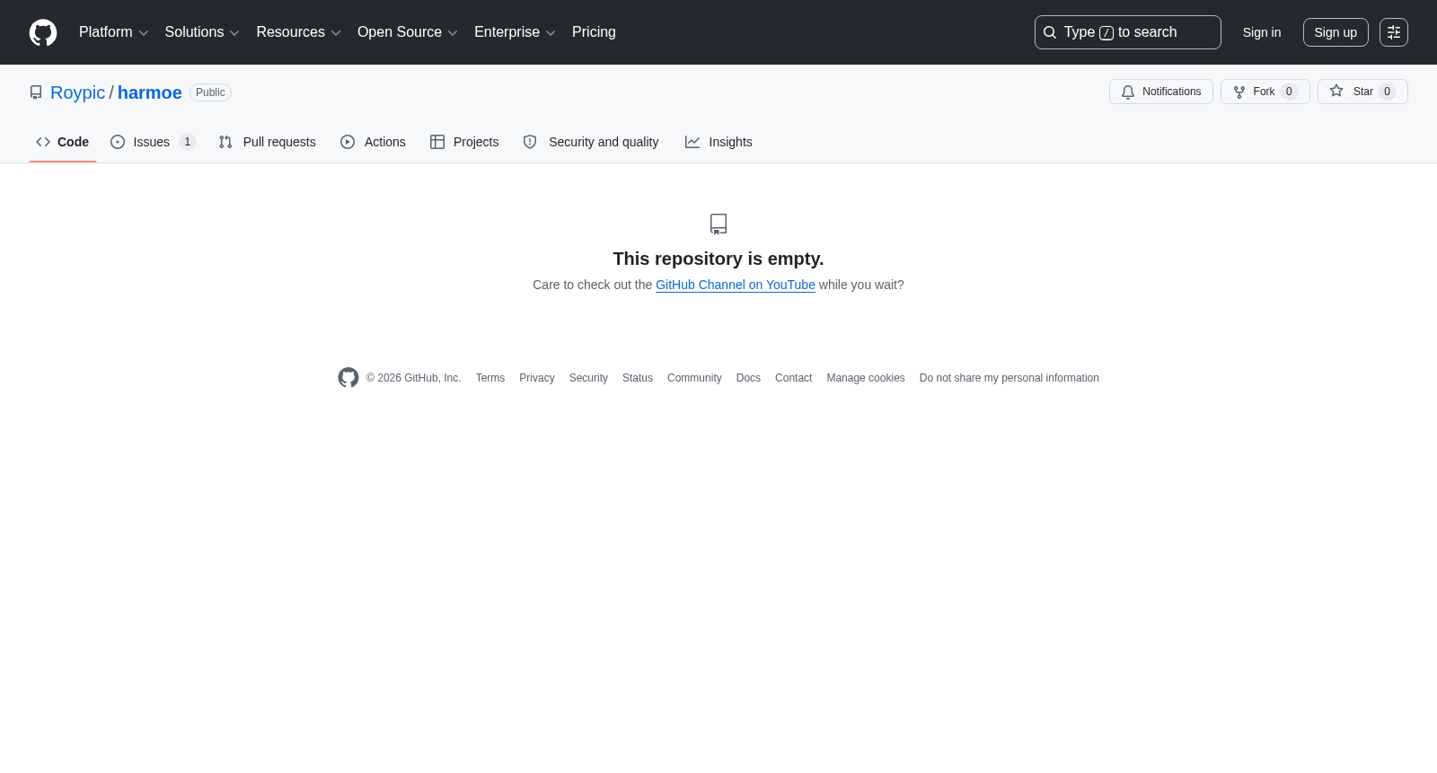Click the Projects table icon
This screenshot has height=773, width=1437.
437,142
